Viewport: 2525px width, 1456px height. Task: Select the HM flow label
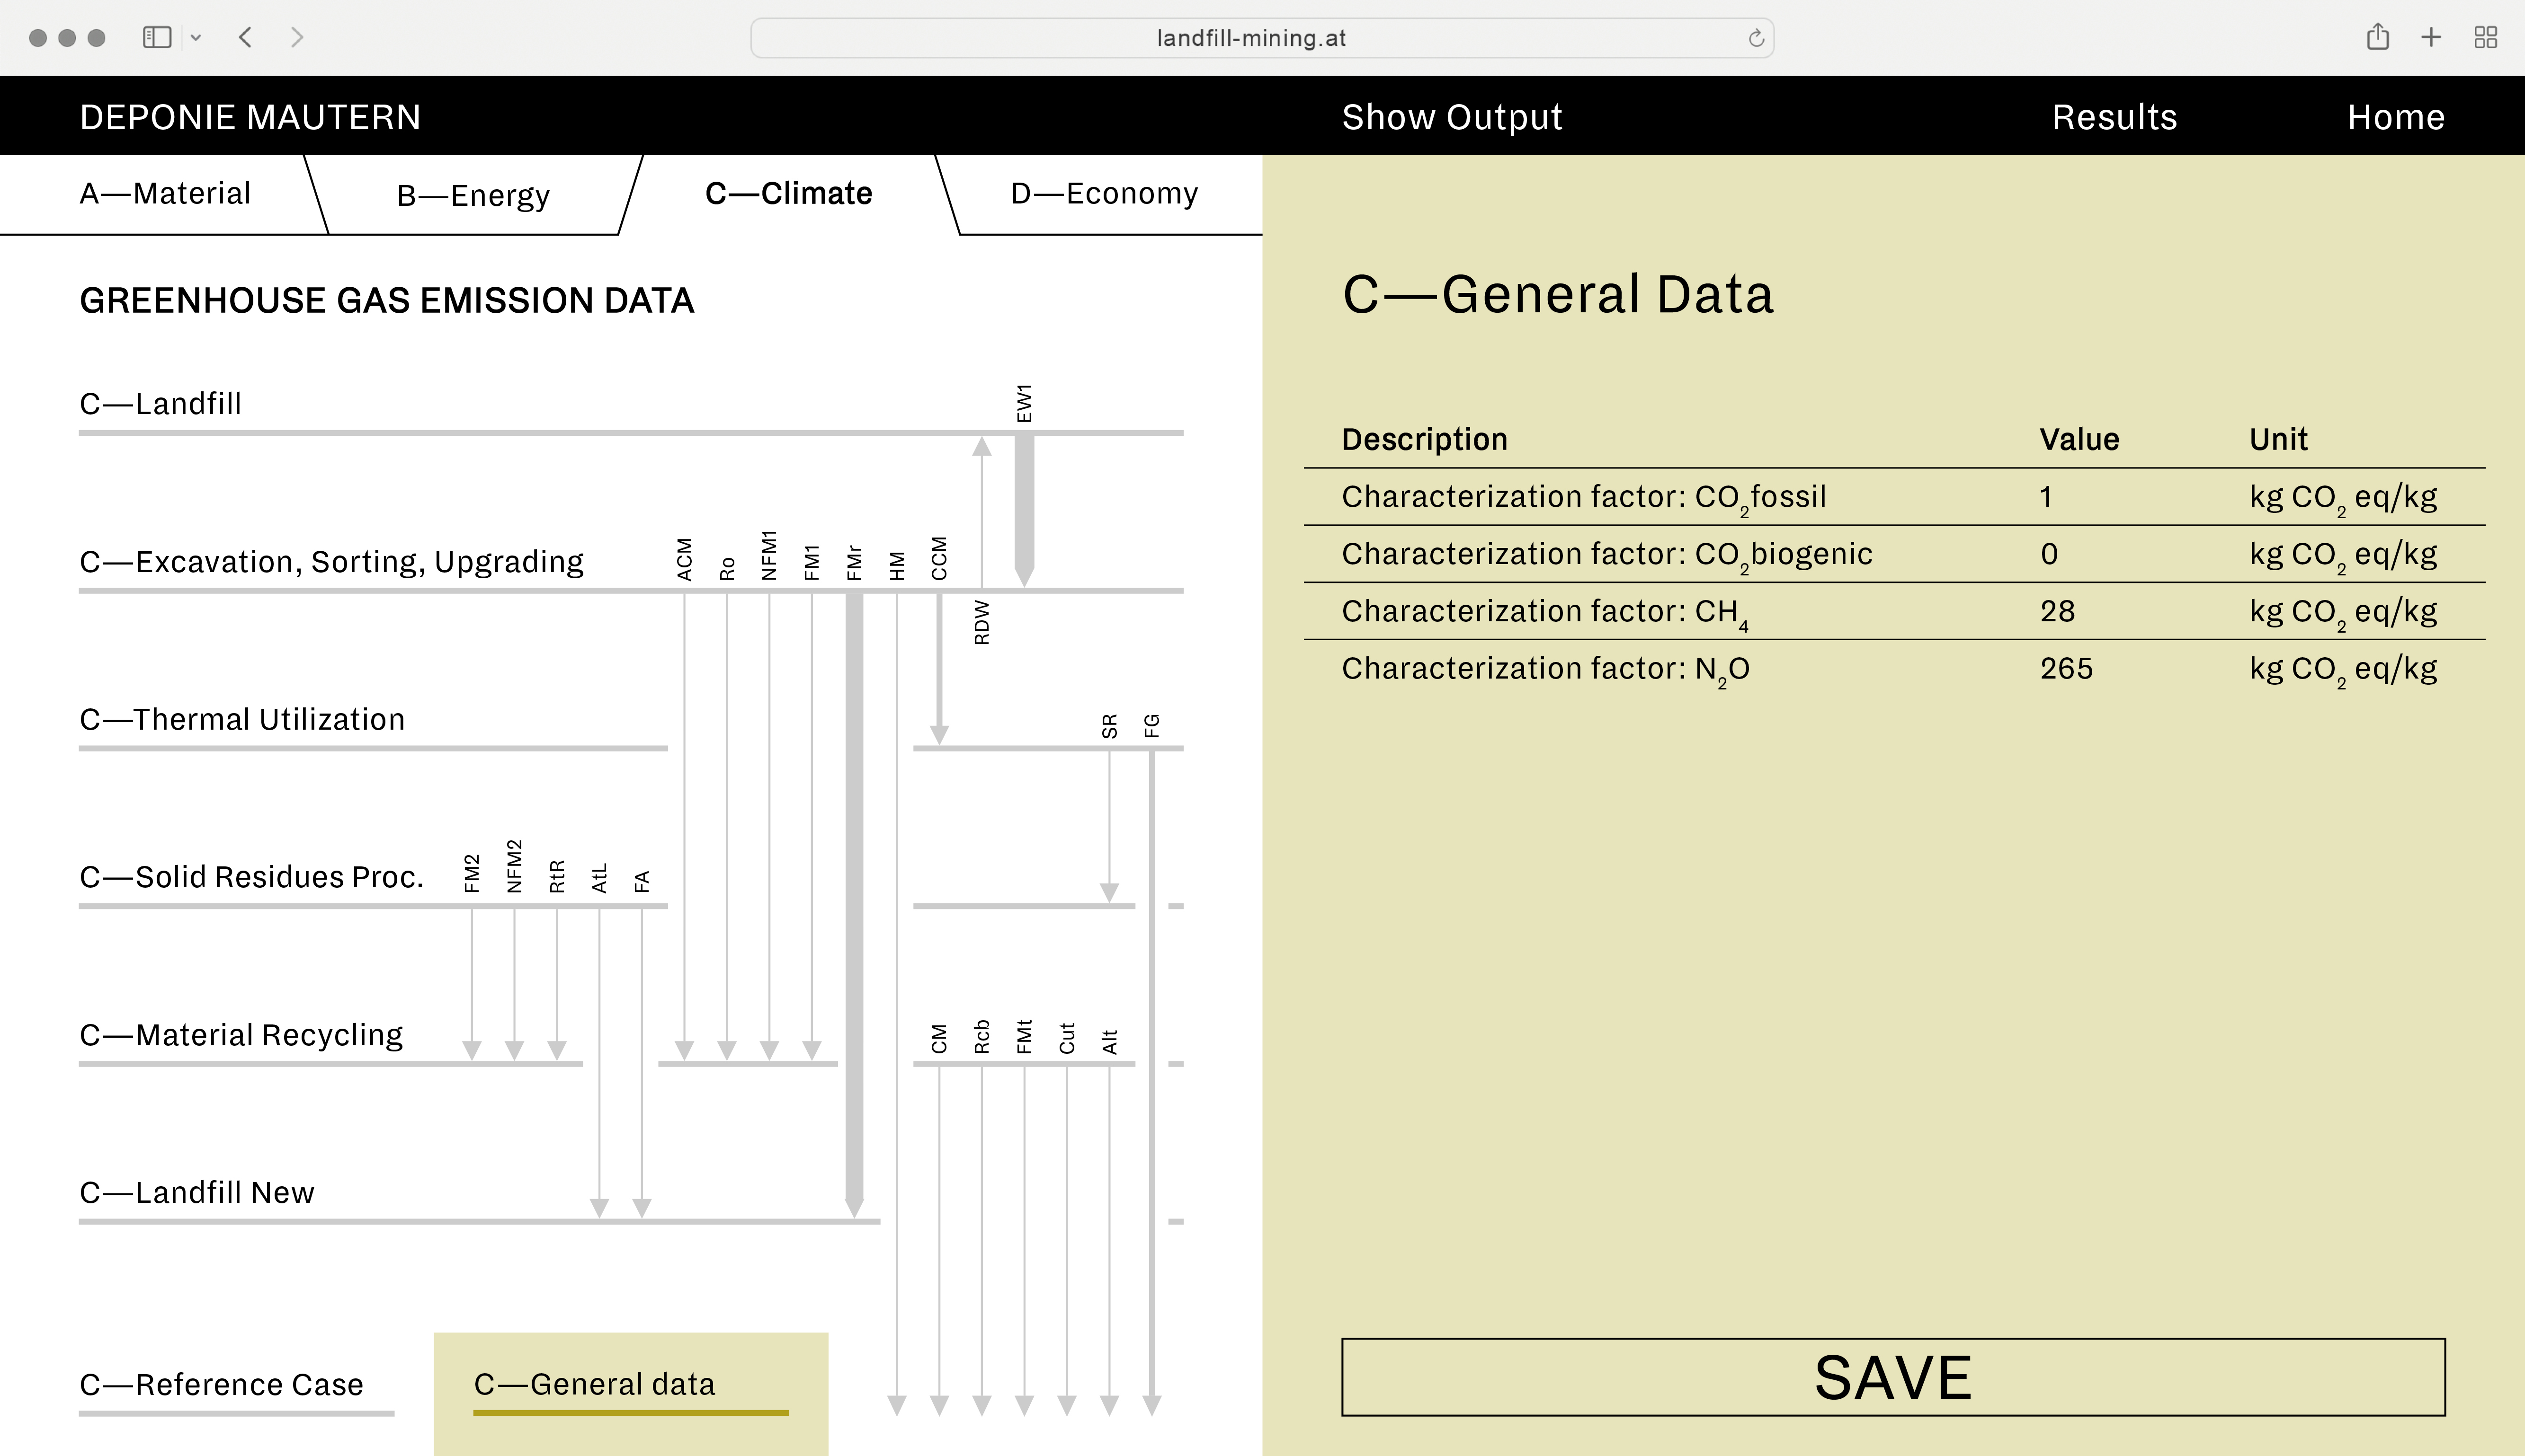click(896, 566)
